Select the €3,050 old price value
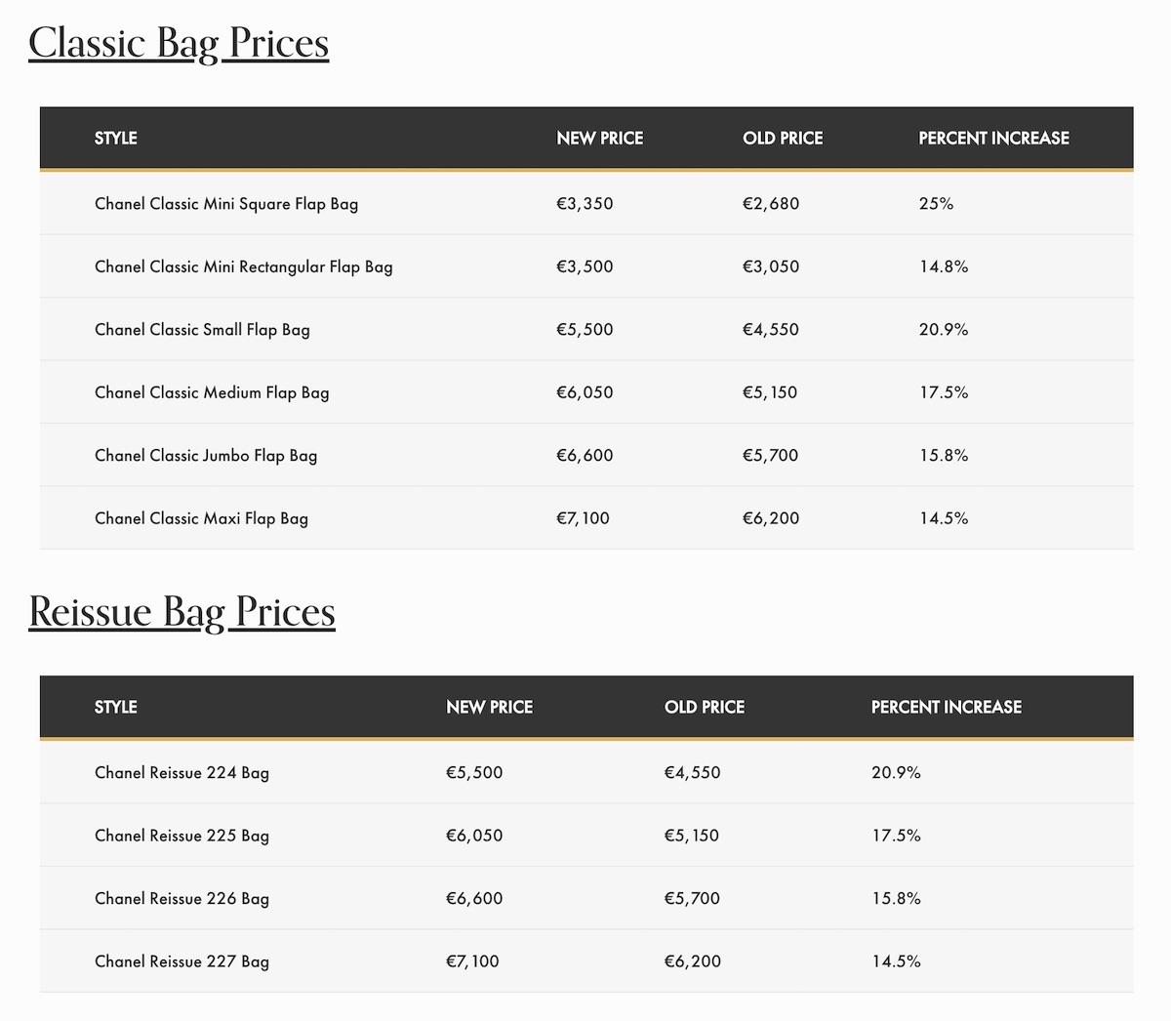This screenshot has height=1021, width=1171. (x=771, y=267)
